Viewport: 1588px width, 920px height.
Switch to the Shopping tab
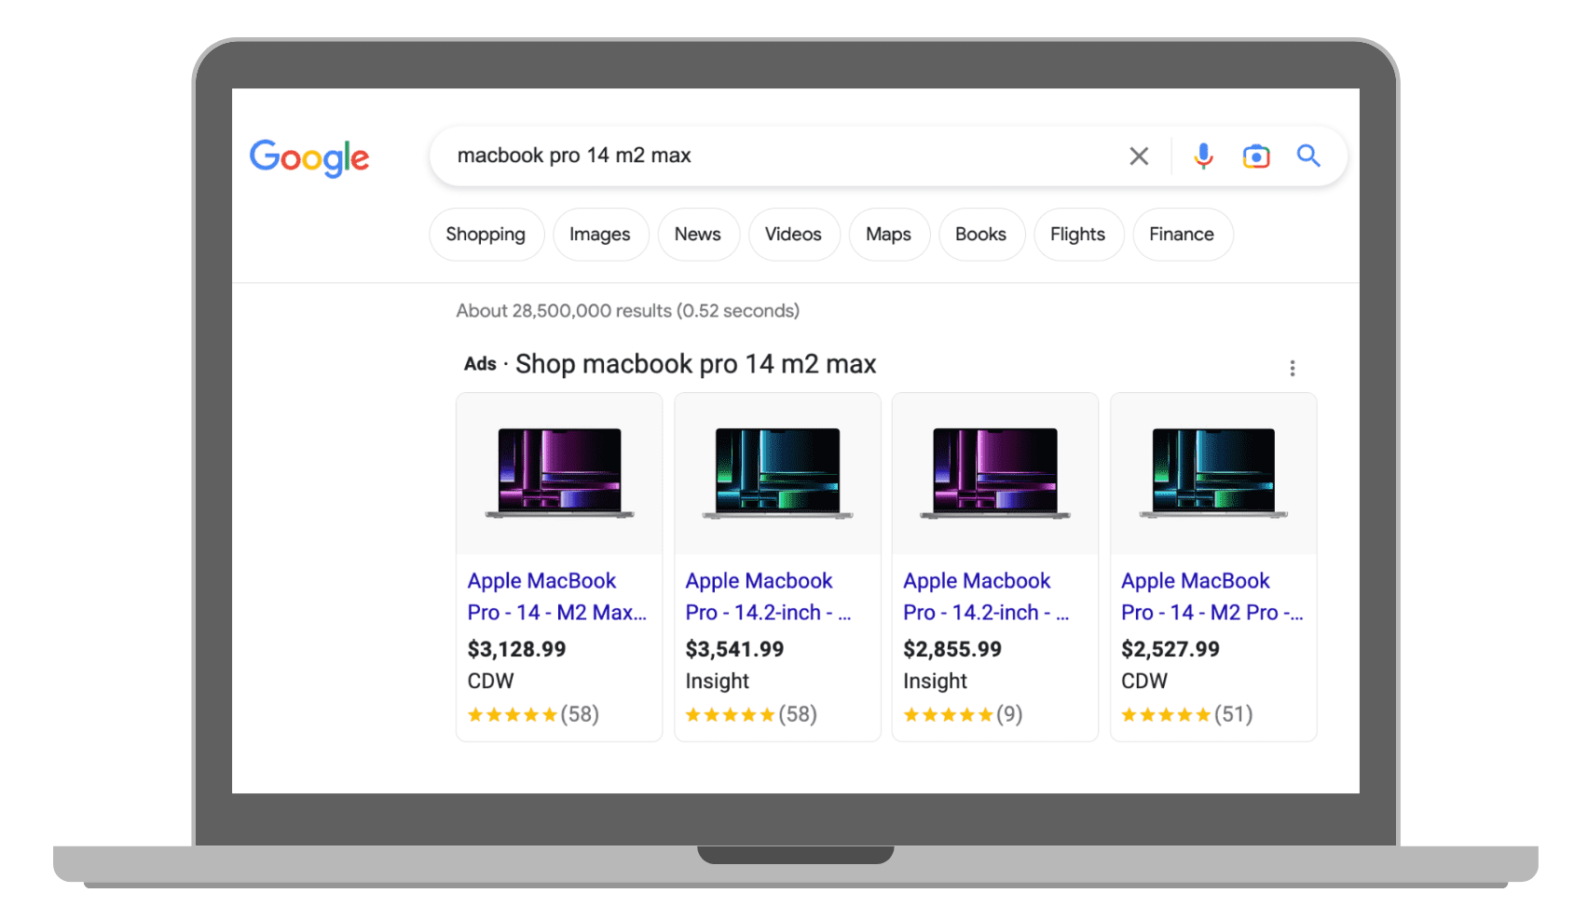[x=486, y=235]
